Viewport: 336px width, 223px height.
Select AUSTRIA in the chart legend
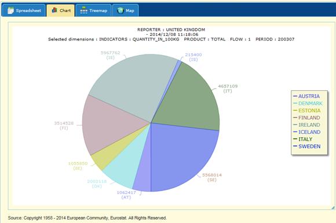click(x=309, y=96)
